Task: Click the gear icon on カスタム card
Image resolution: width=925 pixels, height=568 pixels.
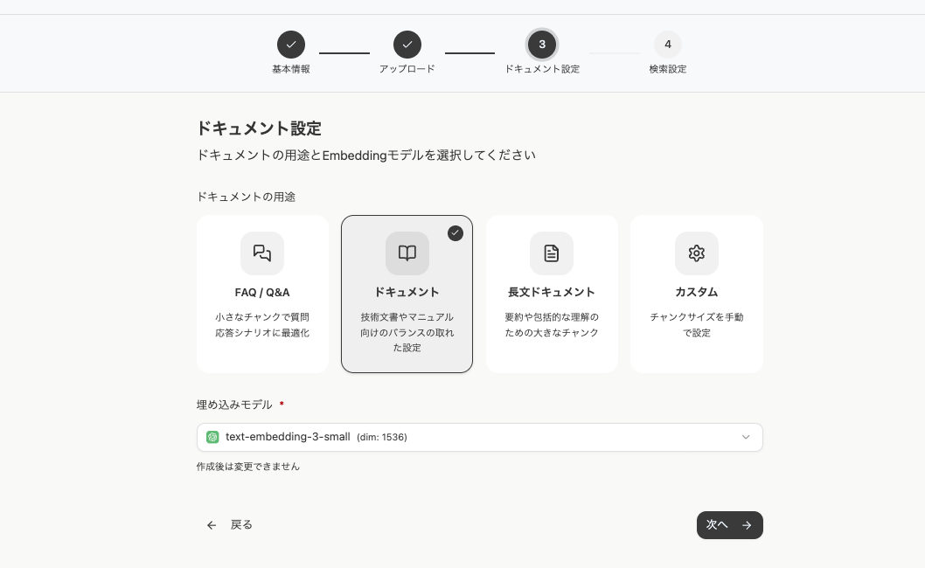Action: 696,253
